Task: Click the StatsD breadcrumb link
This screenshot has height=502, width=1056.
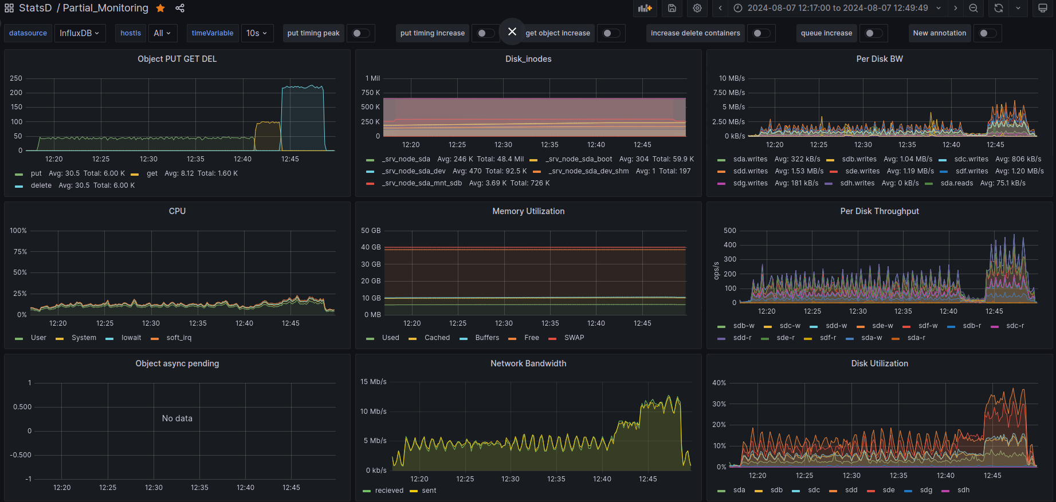Action: [35, 8]
